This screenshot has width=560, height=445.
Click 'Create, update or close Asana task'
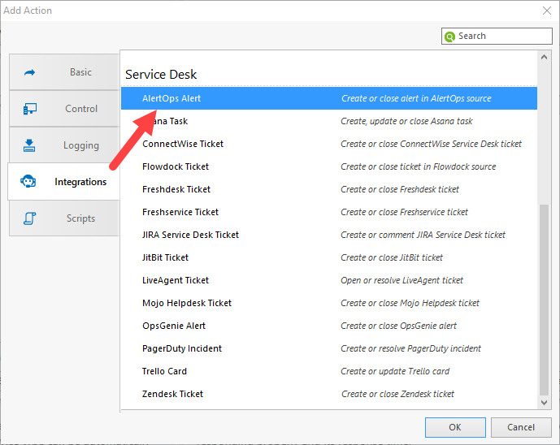pyautogui.click(x=406, y=121)
